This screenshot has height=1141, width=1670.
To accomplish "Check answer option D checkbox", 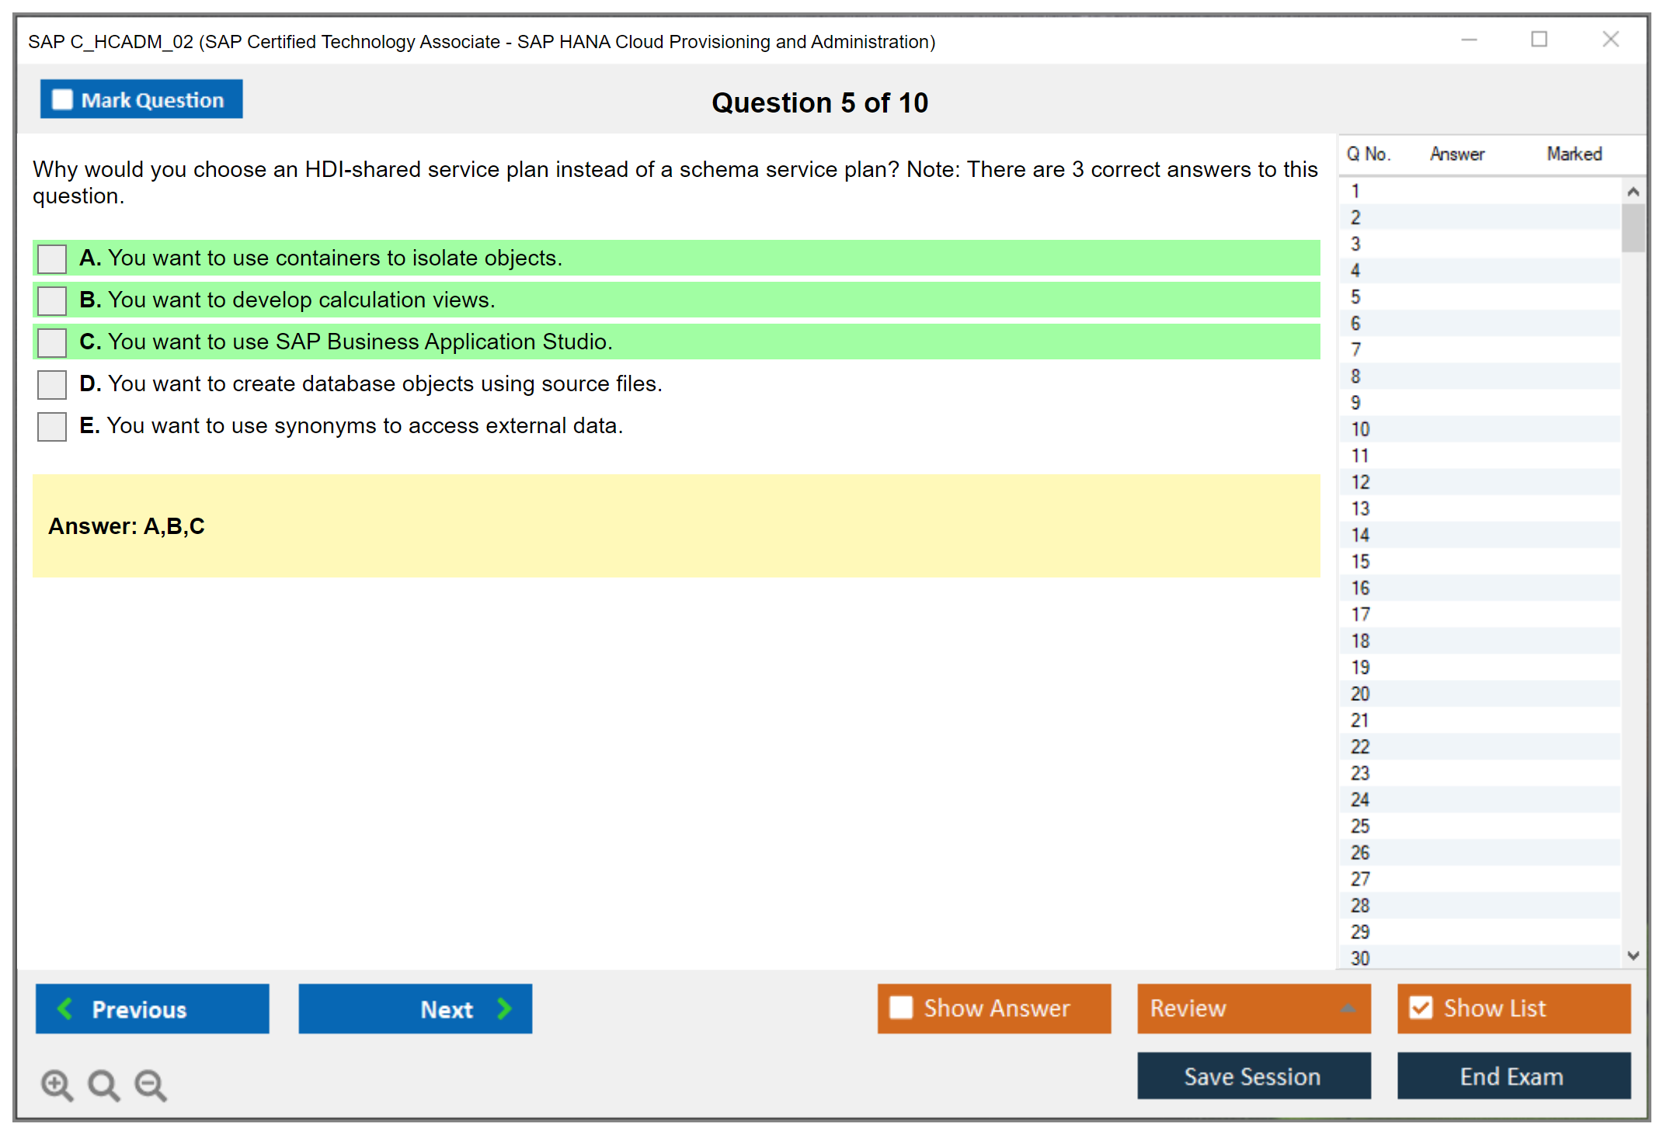I will tap(52, 384).
